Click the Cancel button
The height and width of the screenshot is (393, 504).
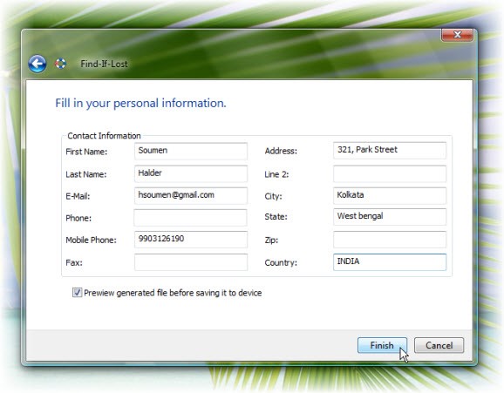click(x=439, y=345)
